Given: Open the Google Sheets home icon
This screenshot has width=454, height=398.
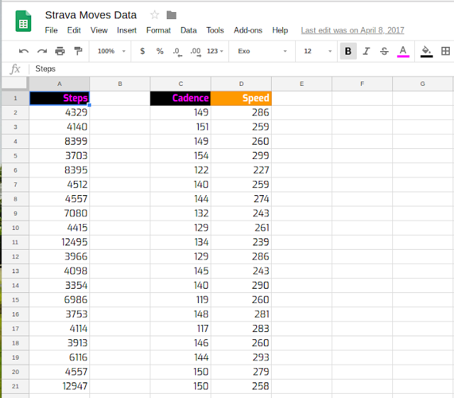Looking at the screenshot, I should tap(23, 21).
